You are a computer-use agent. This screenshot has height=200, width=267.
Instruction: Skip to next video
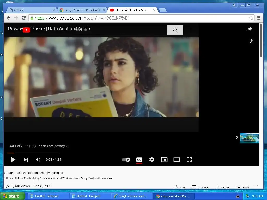click(x=26, y=160)
